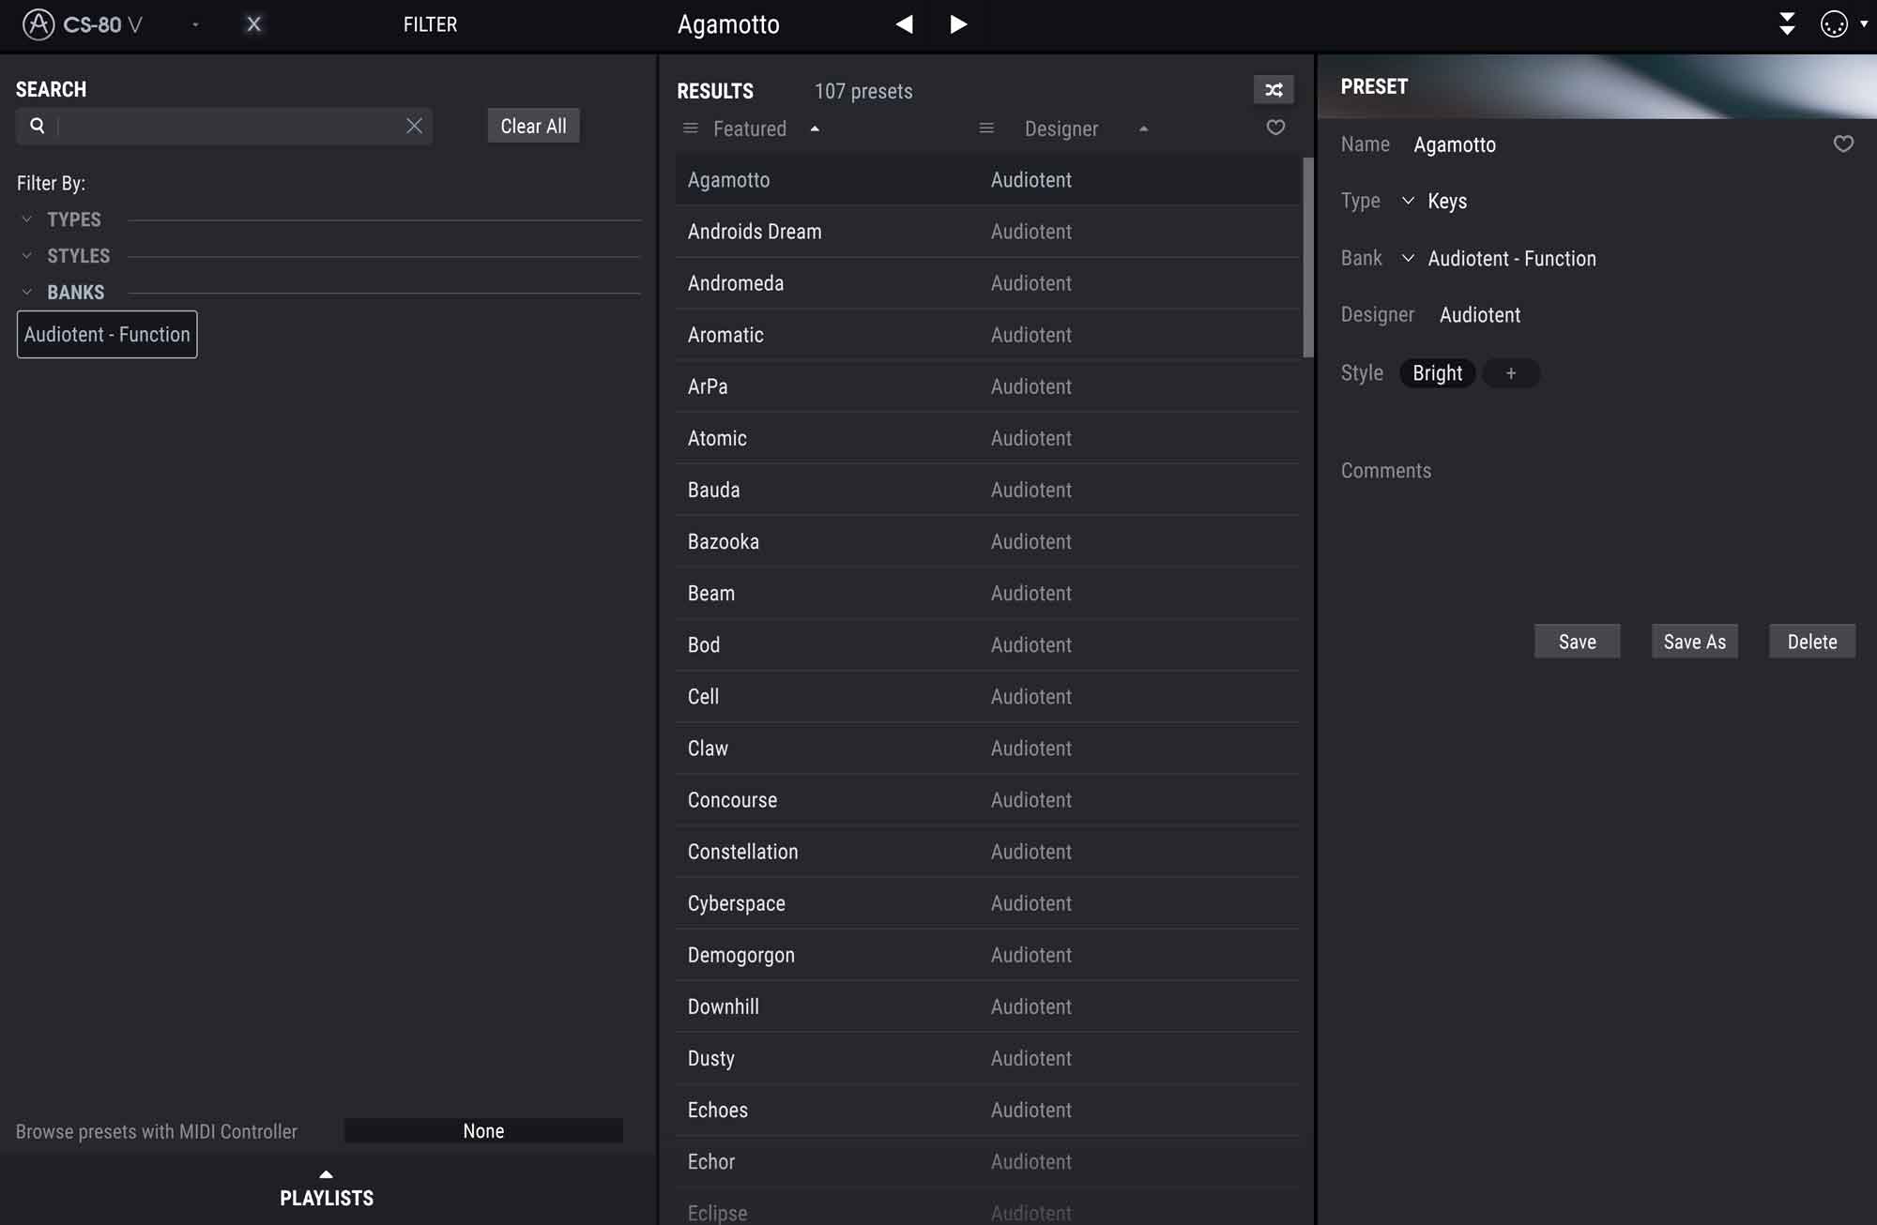Open the preset Type dropdown
Screen dimensions: 1877x1225
pos(1408,201)
